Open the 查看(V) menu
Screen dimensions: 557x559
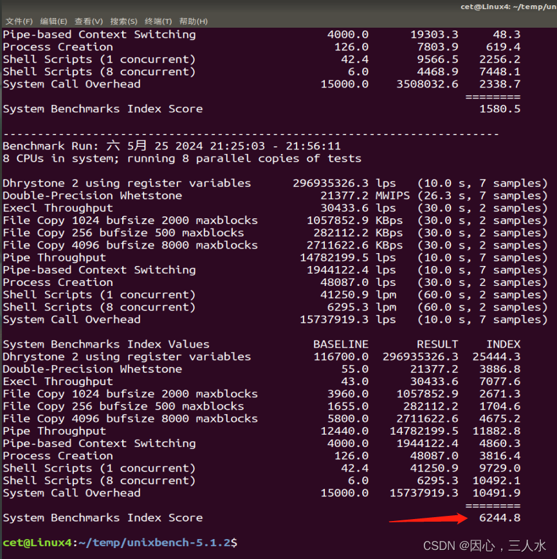(x=89, y=21)
